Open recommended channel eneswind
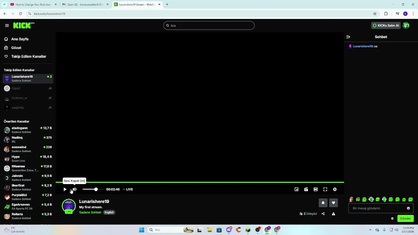418x235 pixels. tap(28, 149)
